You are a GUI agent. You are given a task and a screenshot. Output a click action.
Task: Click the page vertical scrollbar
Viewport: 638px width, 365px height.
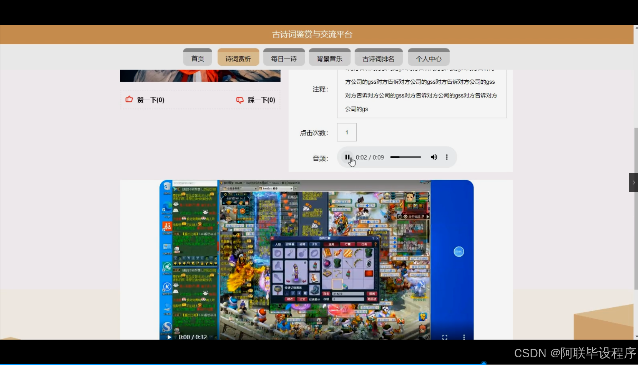point(636,209)
